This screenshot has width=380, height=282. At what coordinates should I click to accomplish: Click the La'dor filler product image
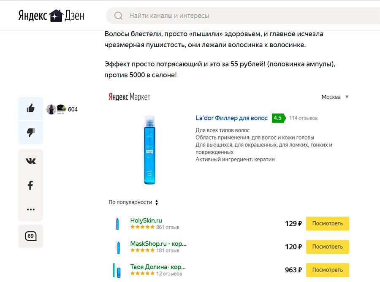pos(149,150)
